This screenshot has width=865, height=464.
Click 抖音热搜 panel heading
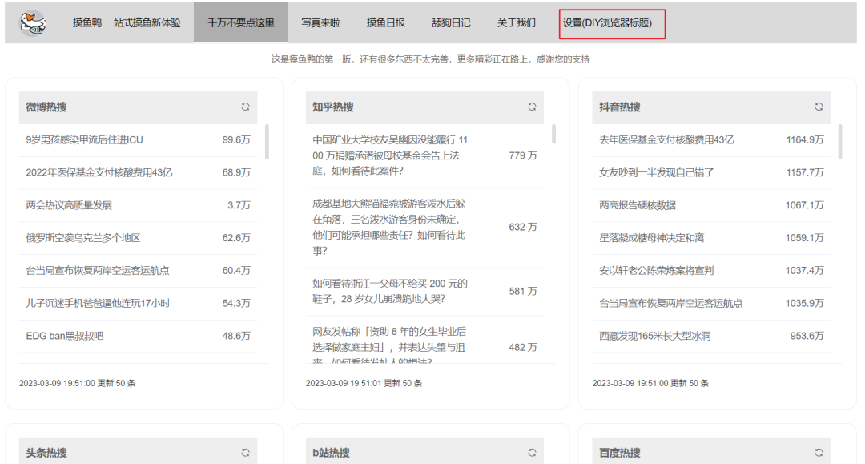[x=619, y=107]
